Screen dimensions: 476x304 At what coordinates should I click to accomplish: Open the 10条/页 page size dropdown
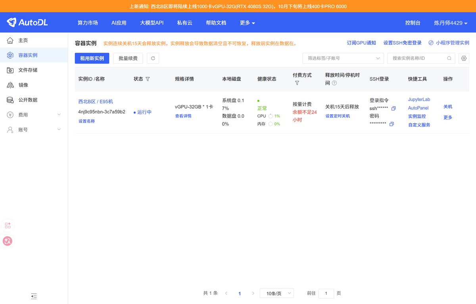[x=277, y=293]
